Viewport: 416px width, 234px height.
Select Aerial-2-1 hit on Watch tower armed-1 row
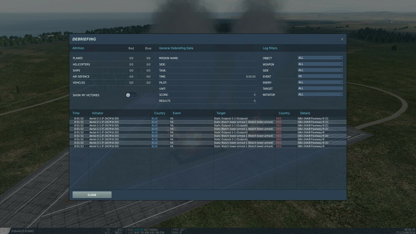208,122
